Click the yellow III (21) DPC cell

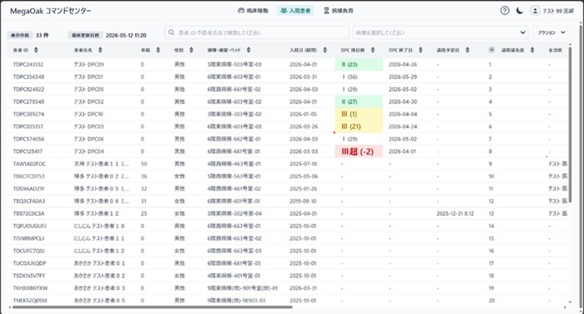[359, 127]
